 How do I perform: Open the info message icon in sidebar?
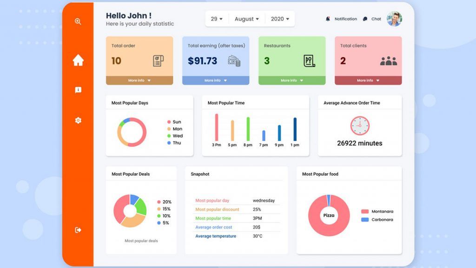tap(78, 90)
